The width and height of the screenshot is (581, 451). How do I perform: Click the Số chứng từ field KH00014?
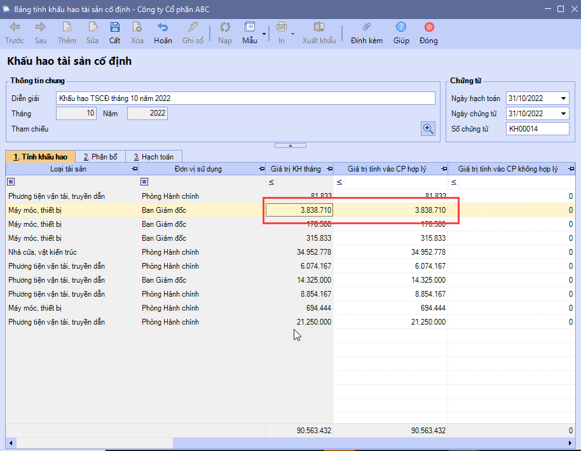(x=538, y=129)
